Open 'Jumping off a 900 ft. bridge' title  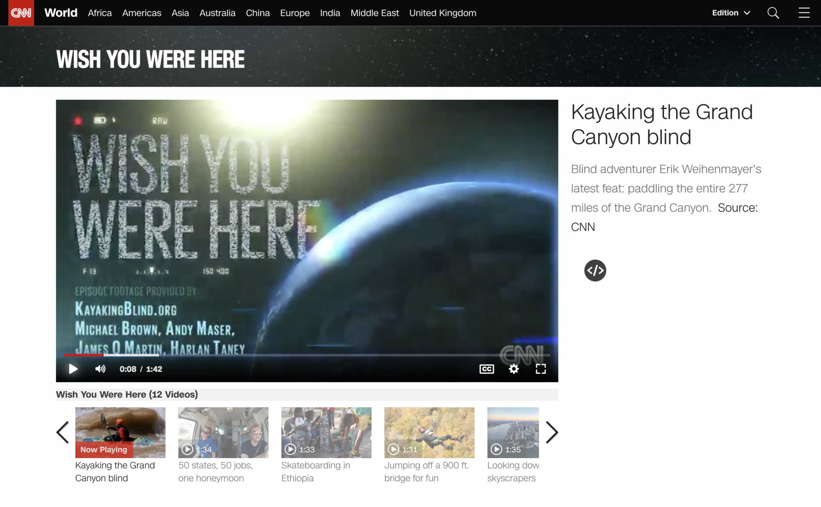[427, 472]
